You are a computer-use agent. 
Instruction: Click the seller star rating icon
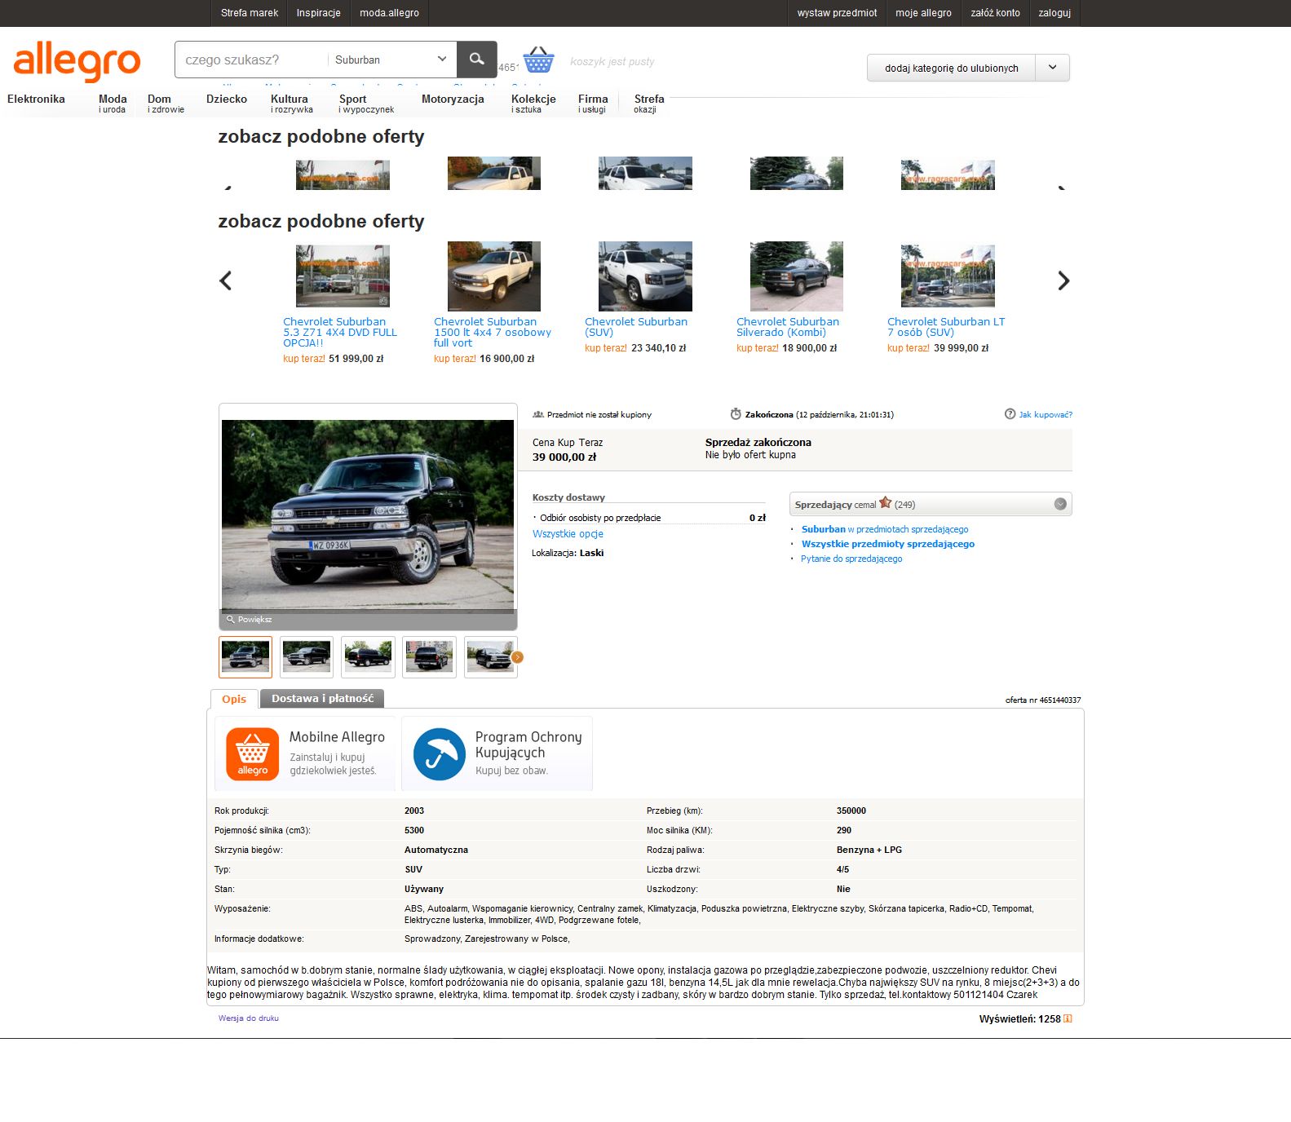tap(885, 503)
